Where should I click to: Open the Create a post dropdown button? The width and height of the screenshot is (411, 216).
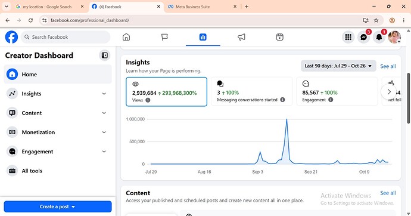[x=58, y=206]
